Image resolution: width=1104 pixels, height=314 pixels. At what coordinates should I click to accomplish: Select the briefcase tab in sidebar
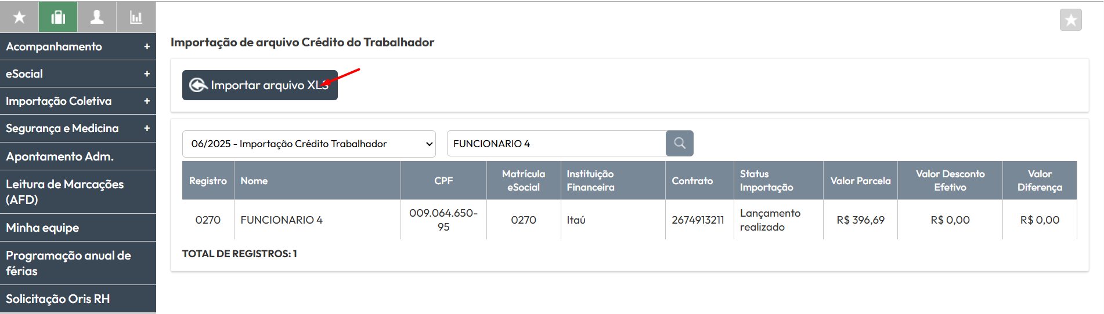(58, 17)
